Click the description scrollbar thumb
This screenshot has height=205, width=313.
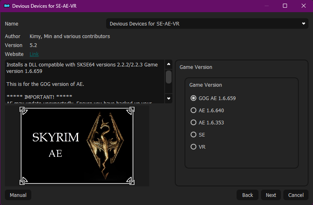[x=169, y=77]
